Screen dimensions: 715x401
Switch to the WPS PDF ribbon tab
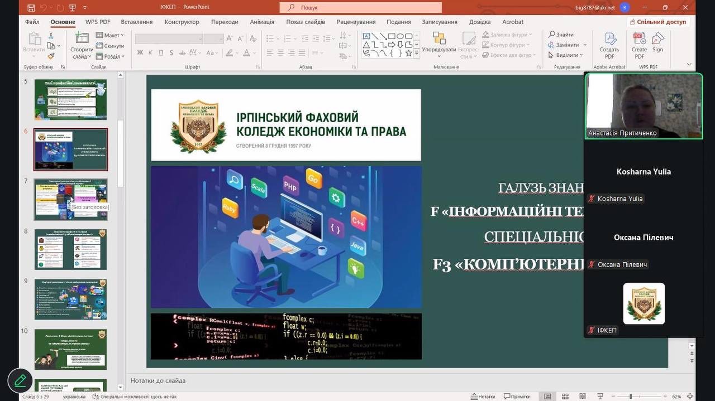click(x=98, y=22)
